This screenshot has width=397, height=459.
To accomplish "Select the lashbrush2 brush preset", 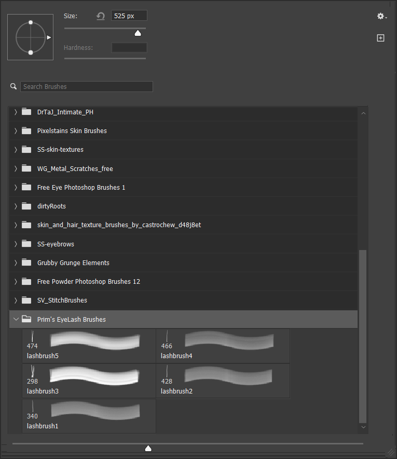I will pos(223,381).
